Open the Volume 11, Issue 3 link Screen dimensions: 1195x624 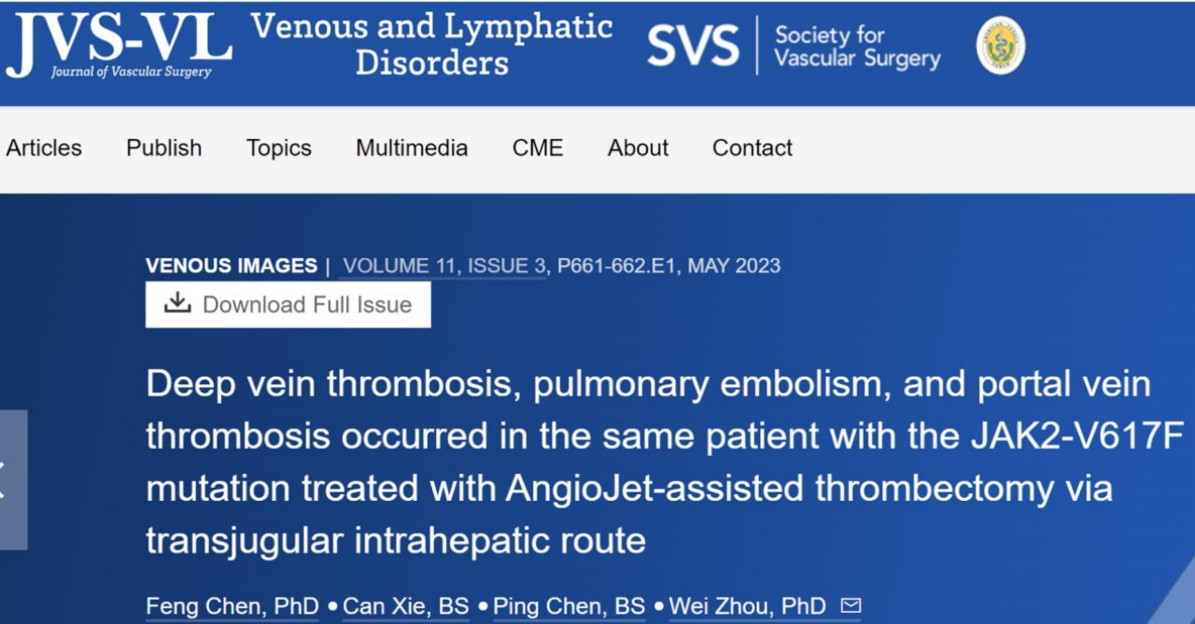click(x=443, y=266)
